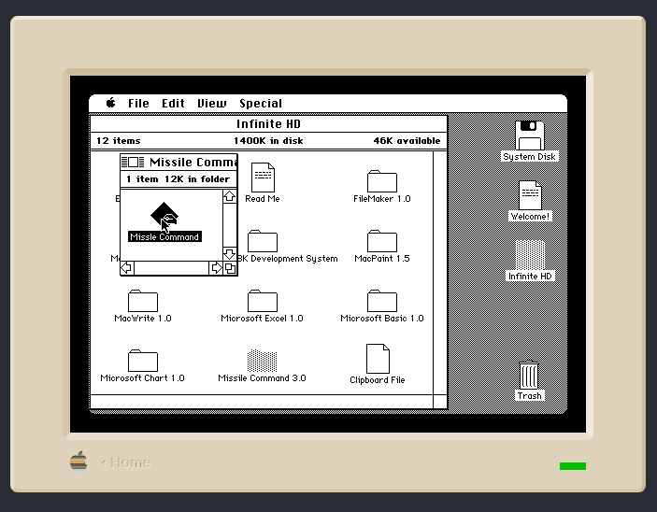Click the Missile Command window close box
This screenshot has width=657, height=512.
tap(133, 162)
